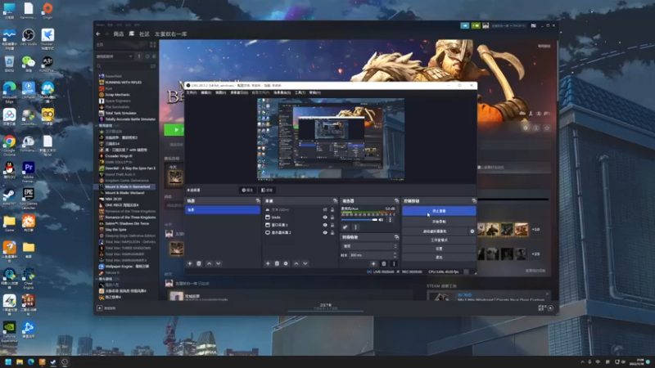
Task: Remove selected source with trash icon
Action: 277,263
